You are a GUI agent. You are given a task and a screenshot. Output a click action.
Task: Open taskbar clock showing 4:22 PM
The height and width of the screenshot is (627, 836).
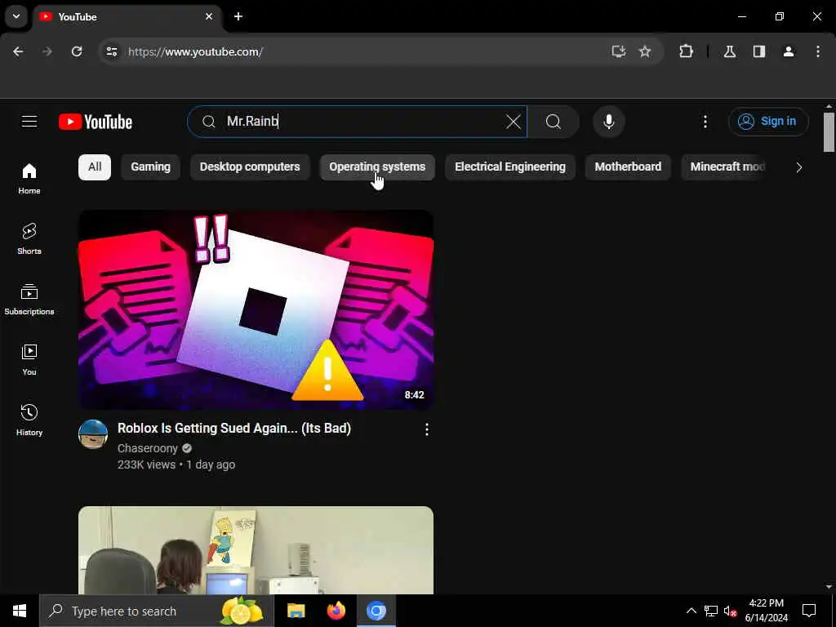[766, 611]
